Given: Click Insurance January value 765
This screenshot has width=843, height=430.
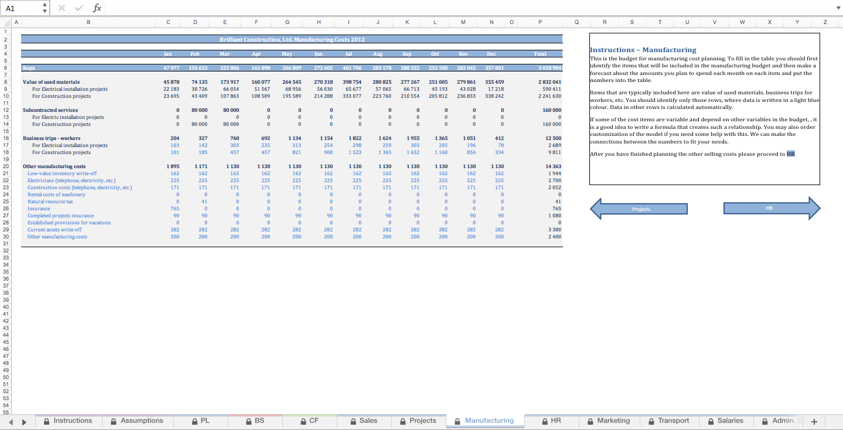Looking at the screenshot, I should [175, 209].
